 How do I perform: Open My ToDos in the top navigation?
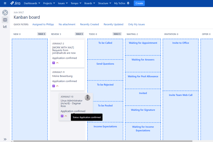[120, 3]
